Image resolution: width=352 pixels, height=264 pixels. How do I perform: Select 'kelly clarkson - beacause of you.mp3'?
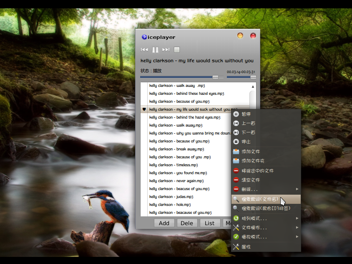(186, 213)
